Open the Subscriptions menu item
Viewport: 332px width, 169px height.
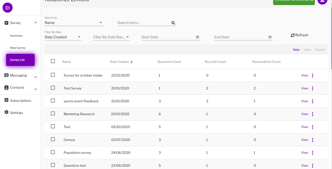pyautogui.click(x=21, y=101)
